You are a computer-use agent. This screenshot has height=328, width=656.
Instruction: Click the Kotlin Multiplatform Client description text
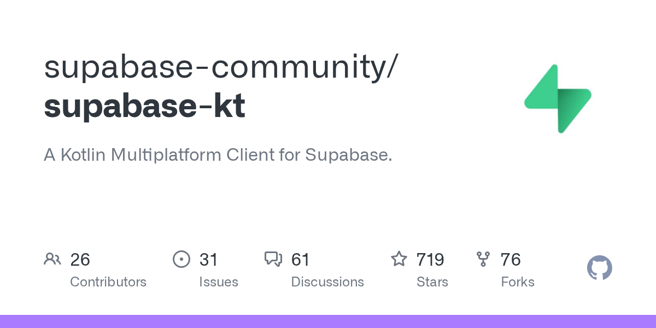(x=218, y=155)
